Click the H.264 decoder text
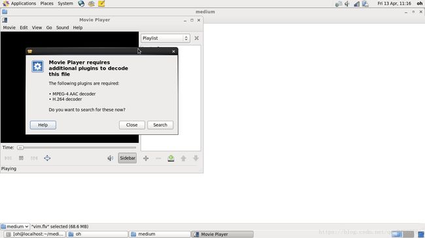Image resolution: width=425 pixels, height=238 pixels. coord(67,99)
